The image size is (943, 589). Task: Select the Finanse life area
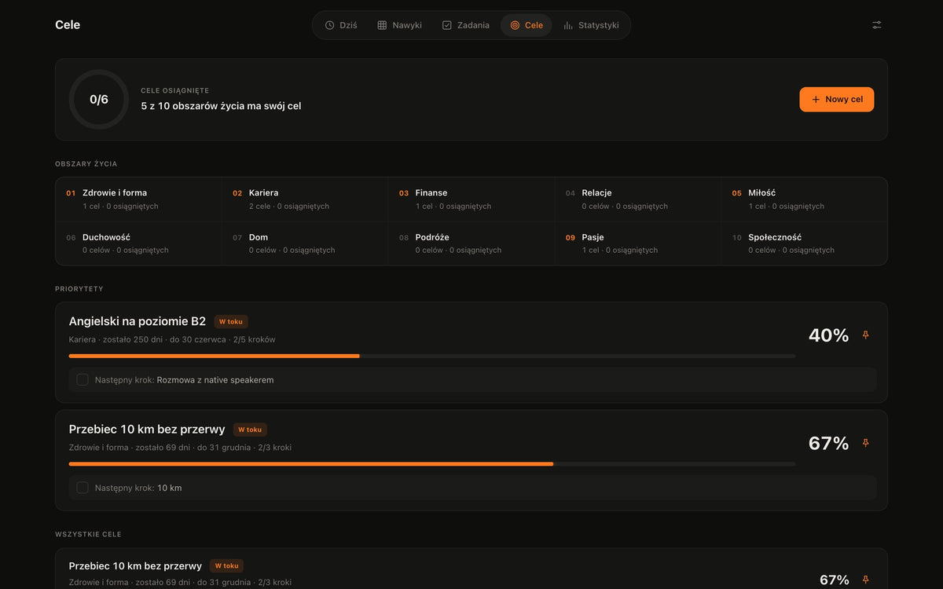[472, 199]
